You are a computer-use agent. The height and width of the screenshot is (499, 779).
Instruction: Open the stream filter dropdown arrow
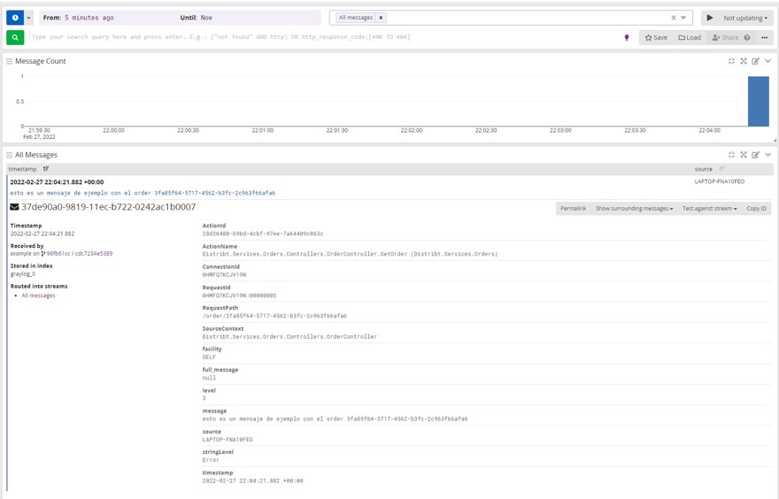683,18
